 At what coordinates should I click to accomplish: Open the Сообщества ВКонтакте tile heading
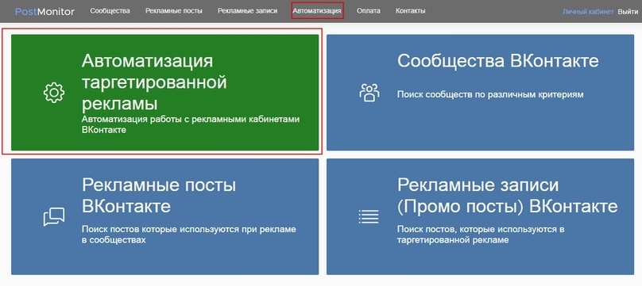pos(498,61)
